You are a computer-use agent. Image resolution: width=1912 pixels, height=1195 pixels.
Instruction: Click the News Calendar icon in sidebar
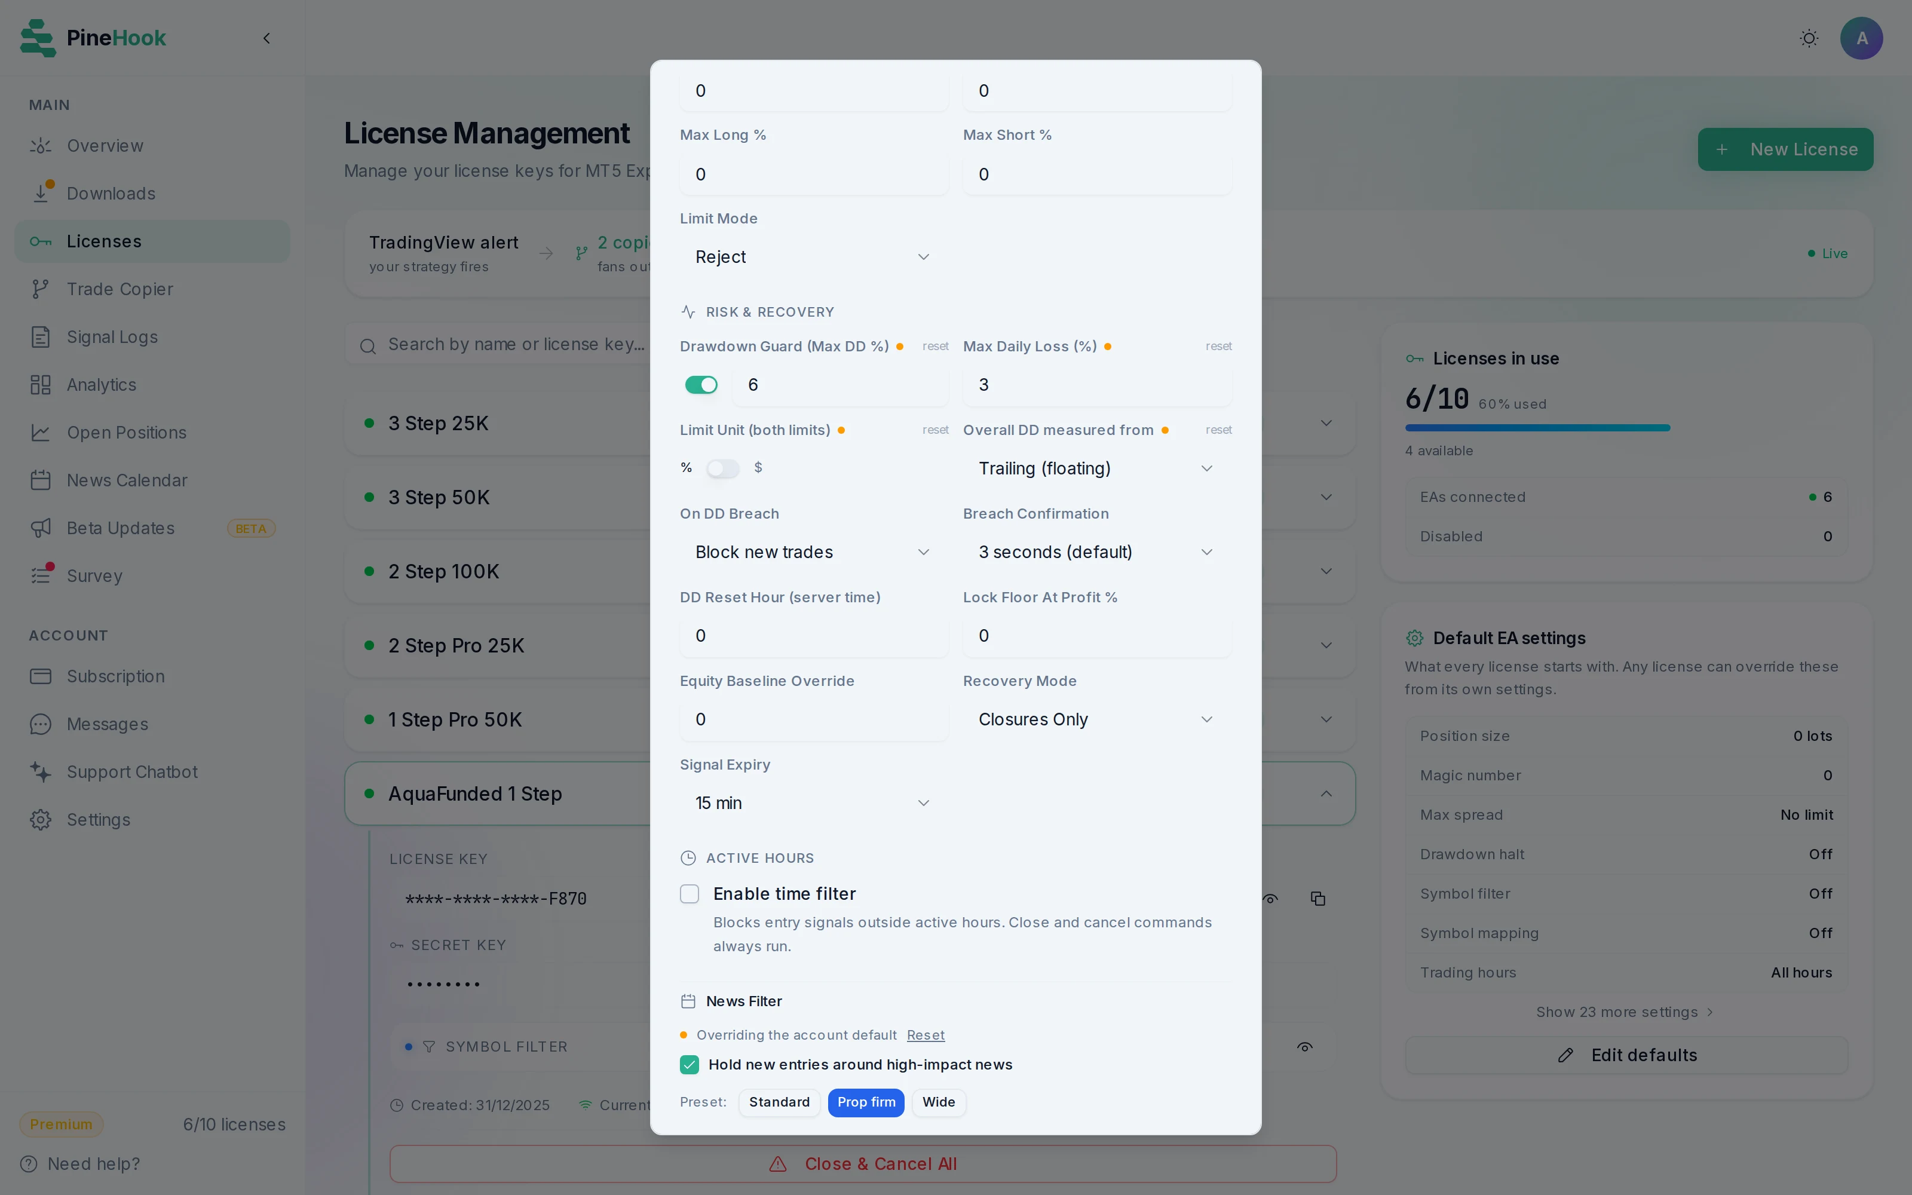[40, 480]
